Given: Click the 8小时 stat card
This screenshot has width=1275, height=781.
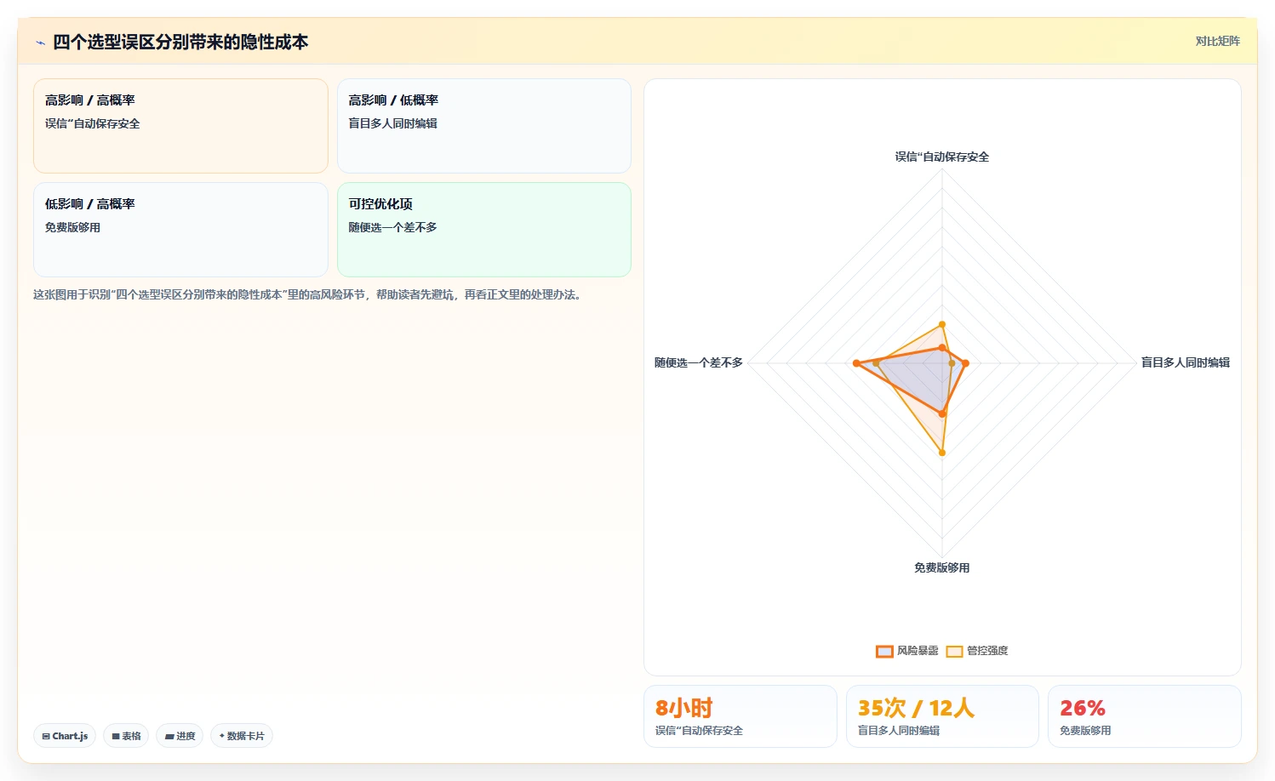Looking at the screenshot, I should 740,716.
